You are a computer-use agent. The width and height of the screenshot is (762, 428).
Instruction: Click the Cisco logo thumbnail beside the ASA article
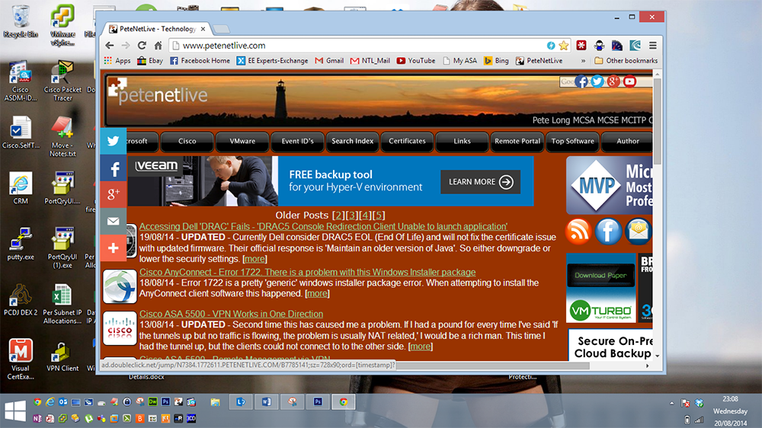click(x=120, y=329)
